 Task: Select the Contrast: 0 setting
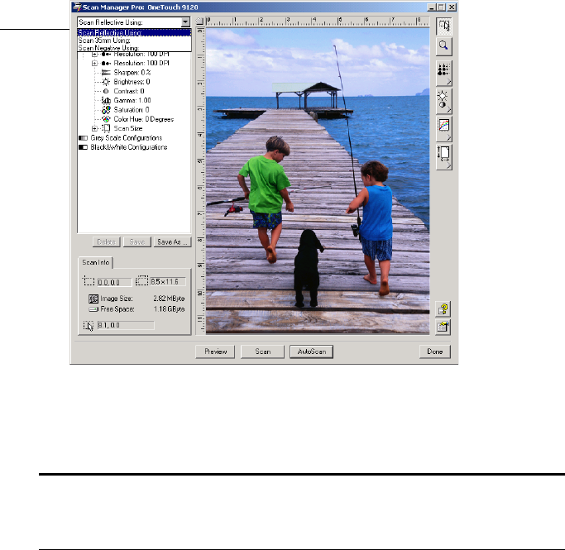coord(129,91)
